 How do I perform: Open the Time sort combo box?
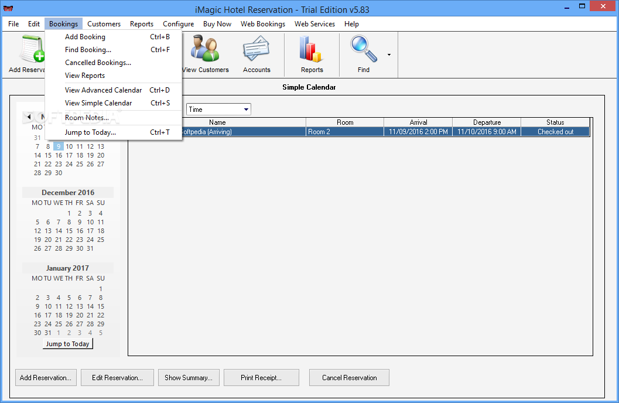[x=218, y=110]
